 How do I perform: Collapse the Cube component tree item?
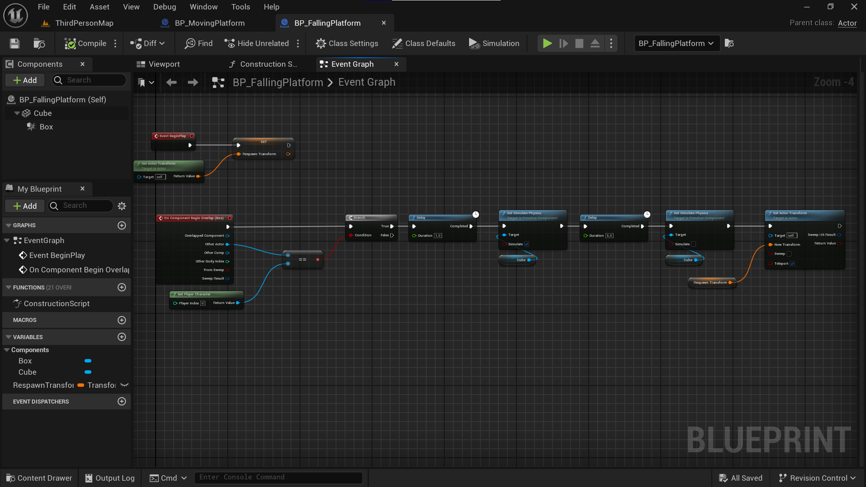tap(17, 113)
